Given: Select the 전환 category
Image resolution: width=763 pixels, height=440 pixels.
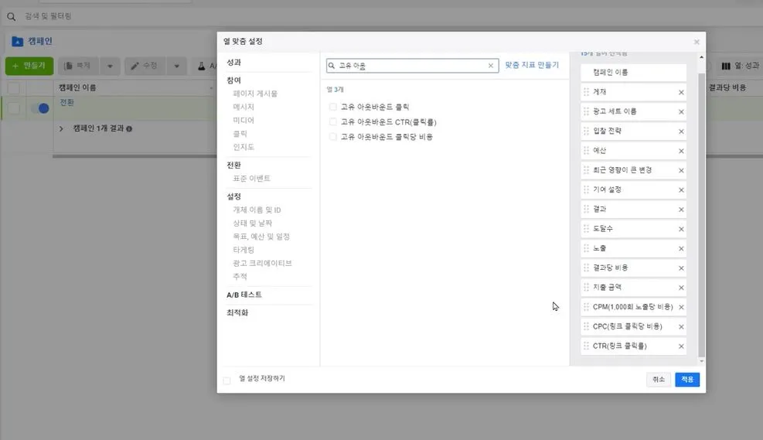Looking at the screenshot, I should (233, 165).
